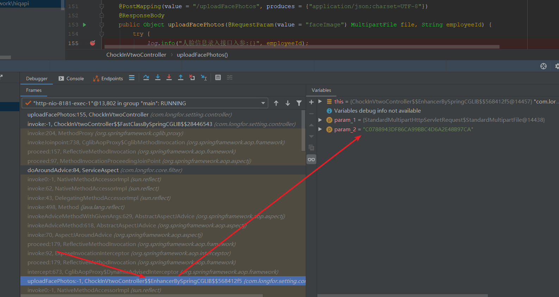
Task: Toggle the breakpoint on line 155
Action: pos(93,43)
